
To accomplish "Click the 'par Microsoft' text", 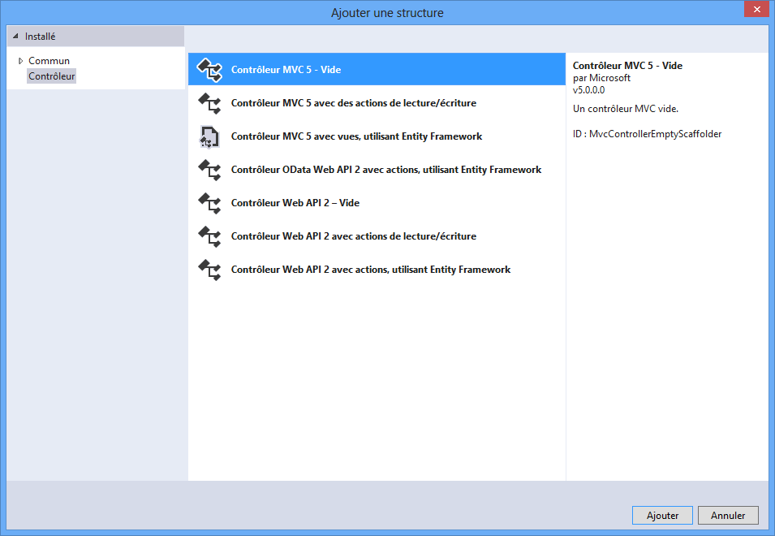I will [x=601, y=78].
